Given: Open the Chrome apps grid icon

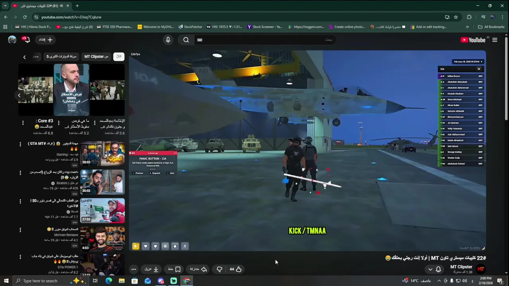Looking at the screenshot, I should pyautogui.click(x=5, y=27).
